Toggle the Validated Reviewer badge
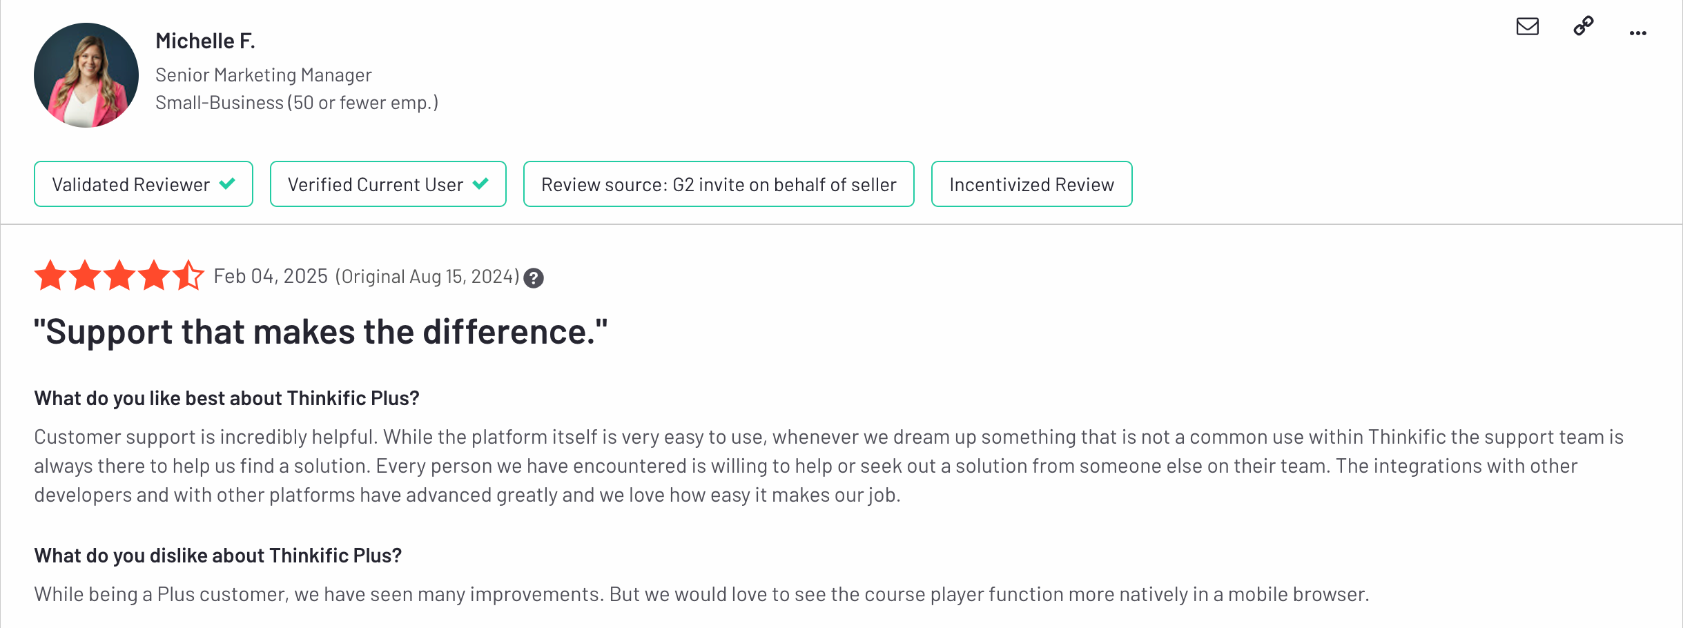1683x628 pixels. [143, 184]
